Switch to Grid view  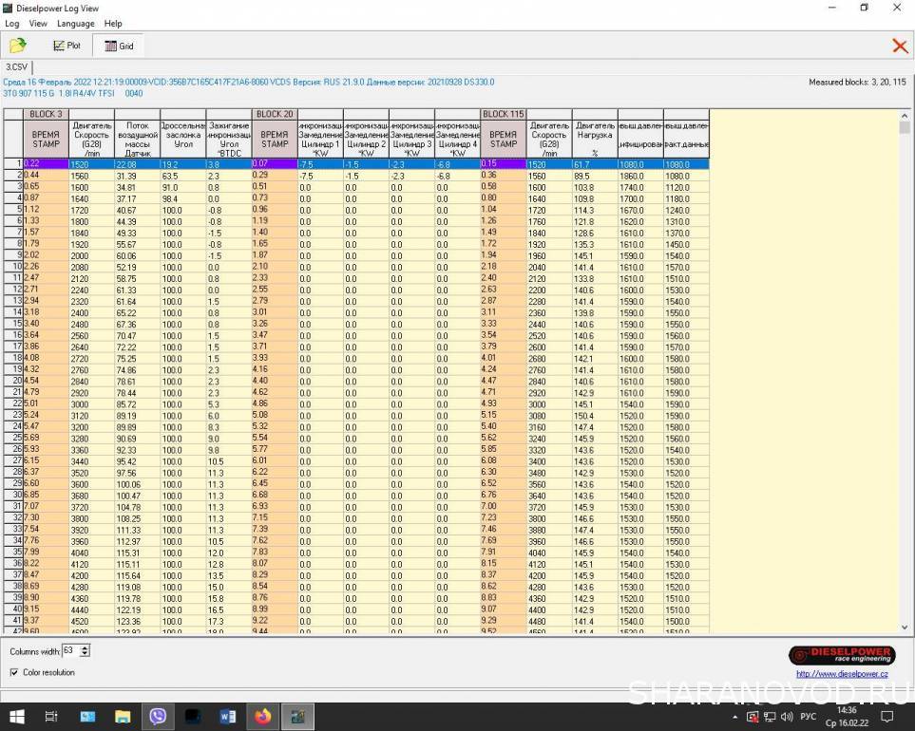[x=119, y=46]
